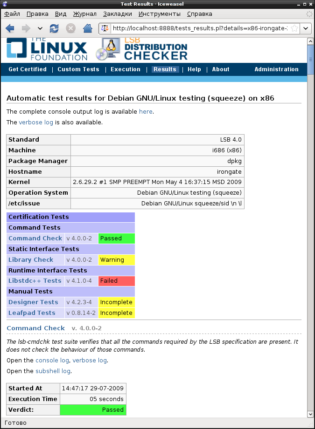
Task: Reload the page with the Refresh icon
Action: (x=54, y=28)
